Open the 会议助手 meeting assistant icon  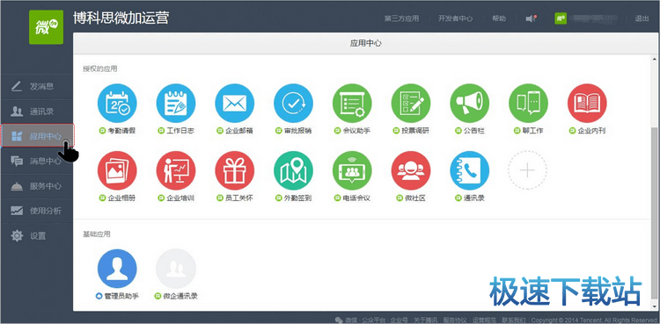pos(352,104)
